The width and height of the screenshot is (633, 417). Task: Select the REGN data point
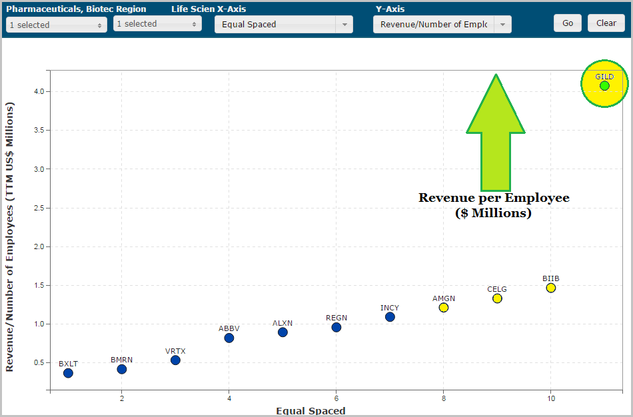click(336, 327)
